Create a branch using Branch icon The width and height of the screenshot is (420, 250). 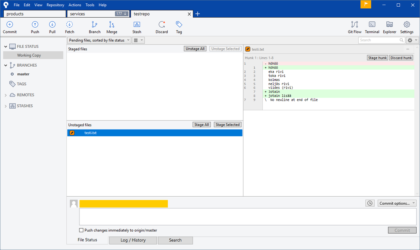[x=94, y=25]
